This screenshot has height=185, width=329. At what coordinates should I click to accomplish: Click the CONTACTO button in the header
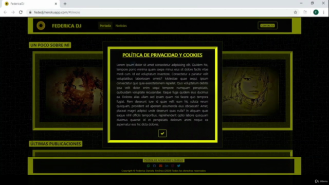267,26
